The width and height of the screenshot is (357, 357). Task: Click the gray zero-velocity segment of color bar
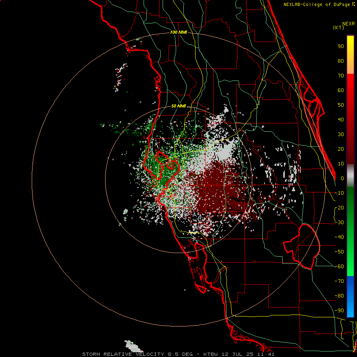point(350,176)
